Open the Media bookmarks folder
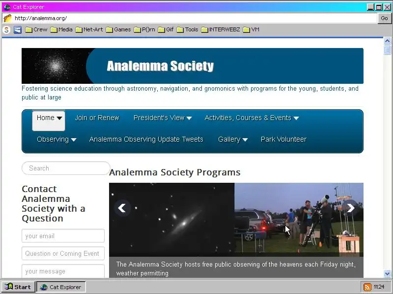 61,30
